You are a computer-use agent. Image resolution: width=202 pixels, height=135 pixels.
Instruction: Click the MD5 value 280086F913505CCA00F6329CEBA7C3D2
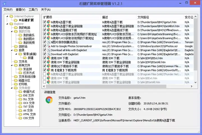pyautogui.click(x=97, y=109)
